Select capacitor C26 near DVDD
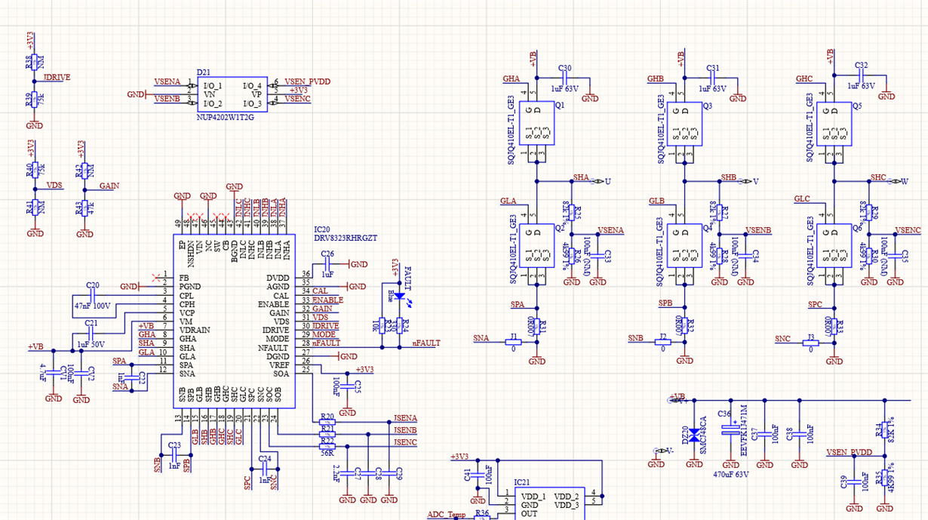This screenshot has width=928, height=520. coord(327,264)
